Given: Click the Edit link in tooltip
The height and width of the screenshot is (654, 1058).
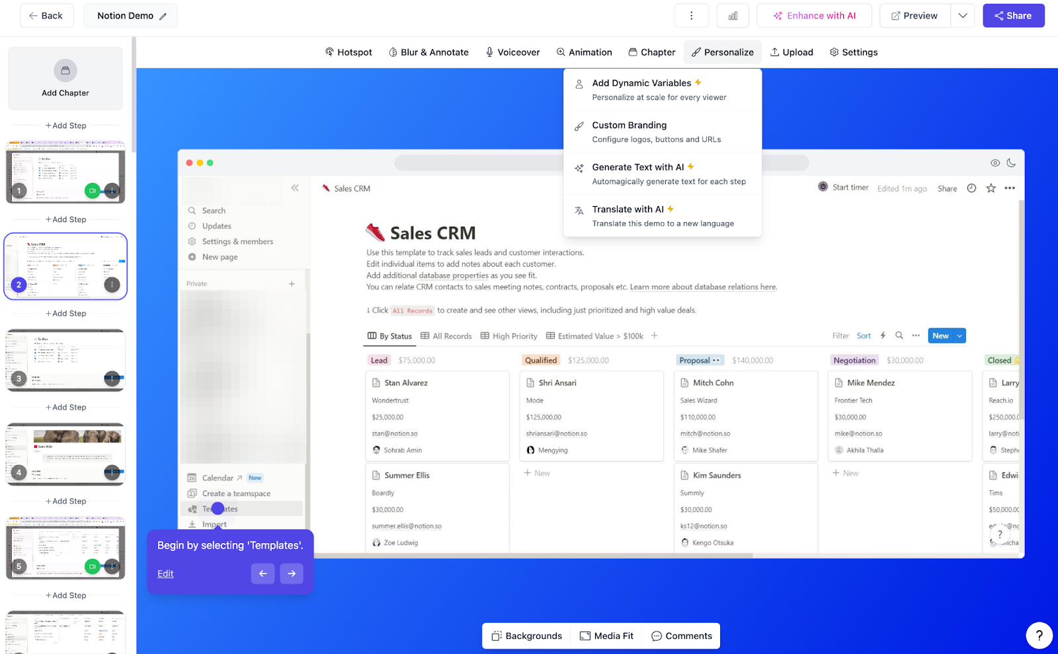Looking at the screenshot, I should point(165,574).
